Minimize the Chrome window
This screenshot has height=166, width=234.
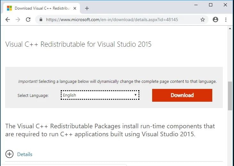pyautogui.click(x=196, y=5)
